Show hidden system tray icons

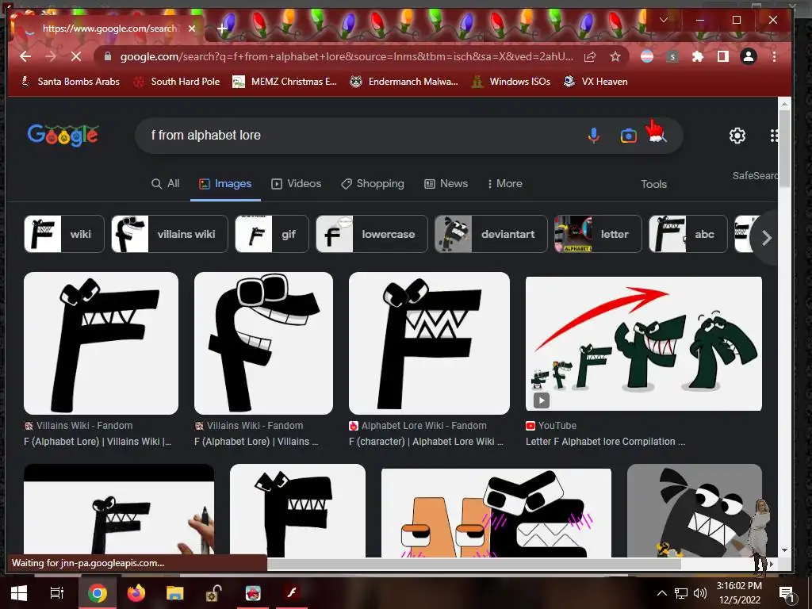coord(662,593)
